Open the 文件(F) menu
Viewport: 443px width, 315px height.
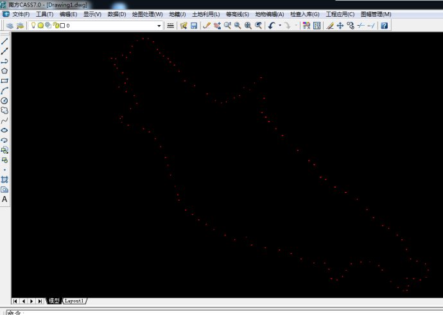20,14
